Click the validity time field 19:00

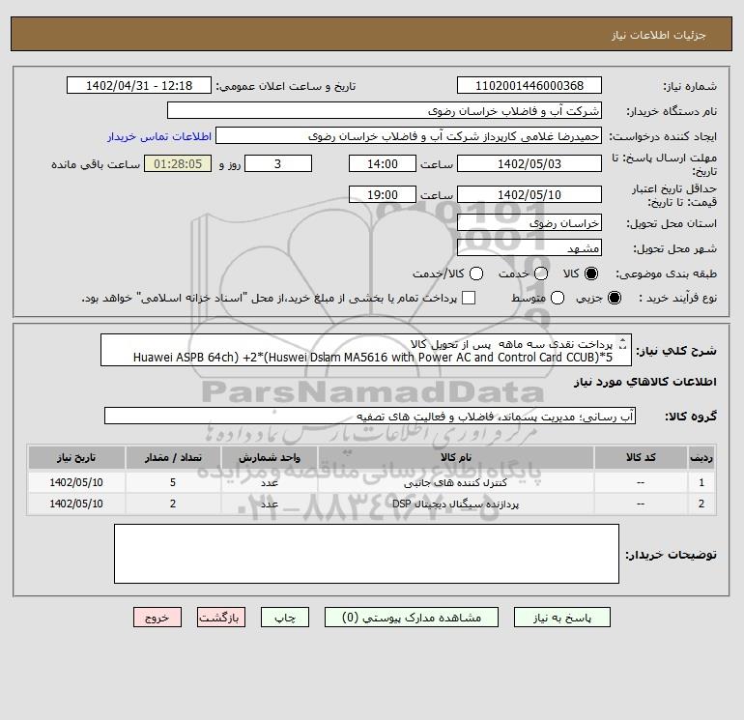(x=383, y=194)
